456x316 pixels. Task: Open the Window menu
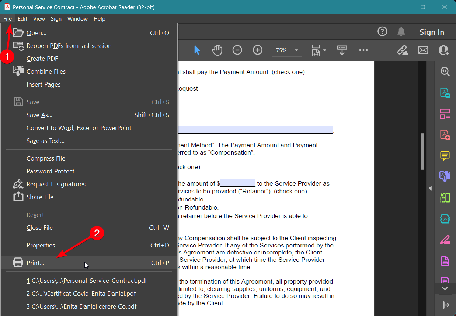click(77, 18)
